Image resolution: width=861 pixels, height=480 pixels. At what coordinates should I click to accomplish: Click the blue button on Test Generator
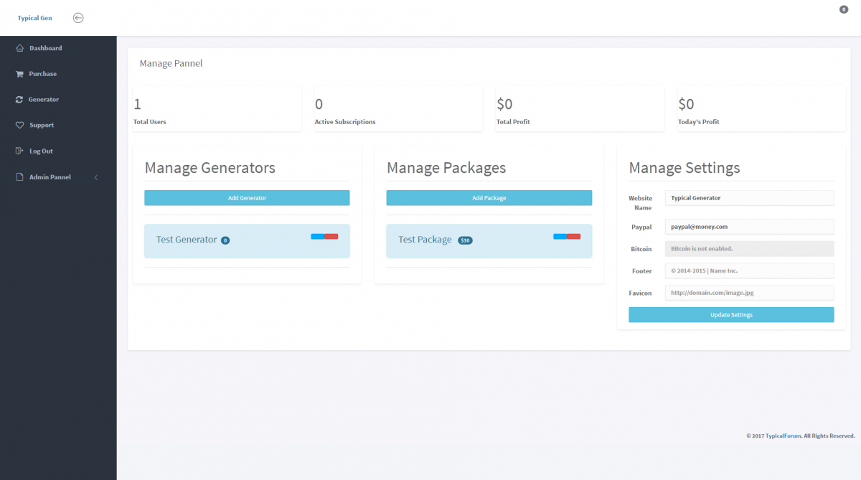point(317,236)
